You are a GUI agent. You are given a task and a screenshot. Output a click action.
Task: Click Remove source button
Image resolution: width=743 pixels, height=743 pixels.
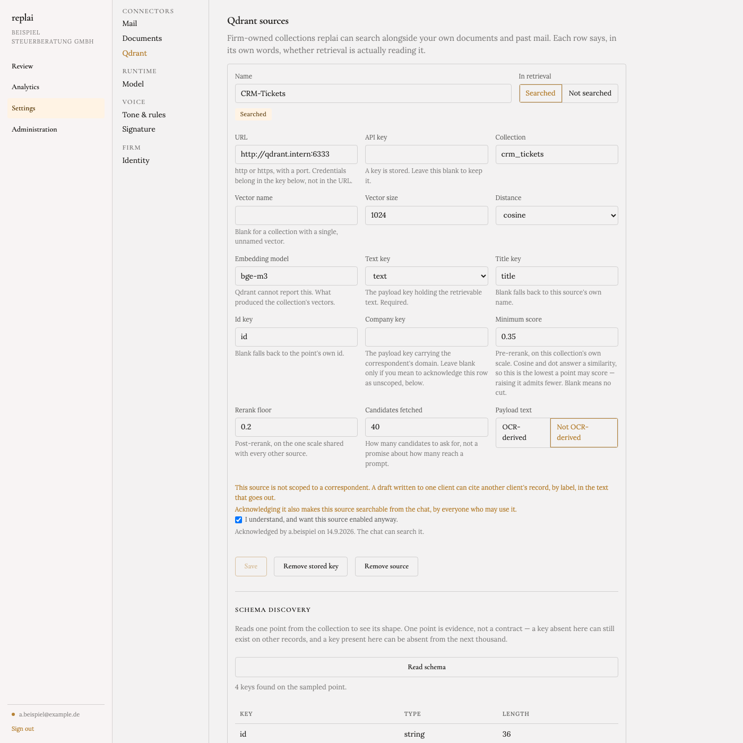(386, 566)
